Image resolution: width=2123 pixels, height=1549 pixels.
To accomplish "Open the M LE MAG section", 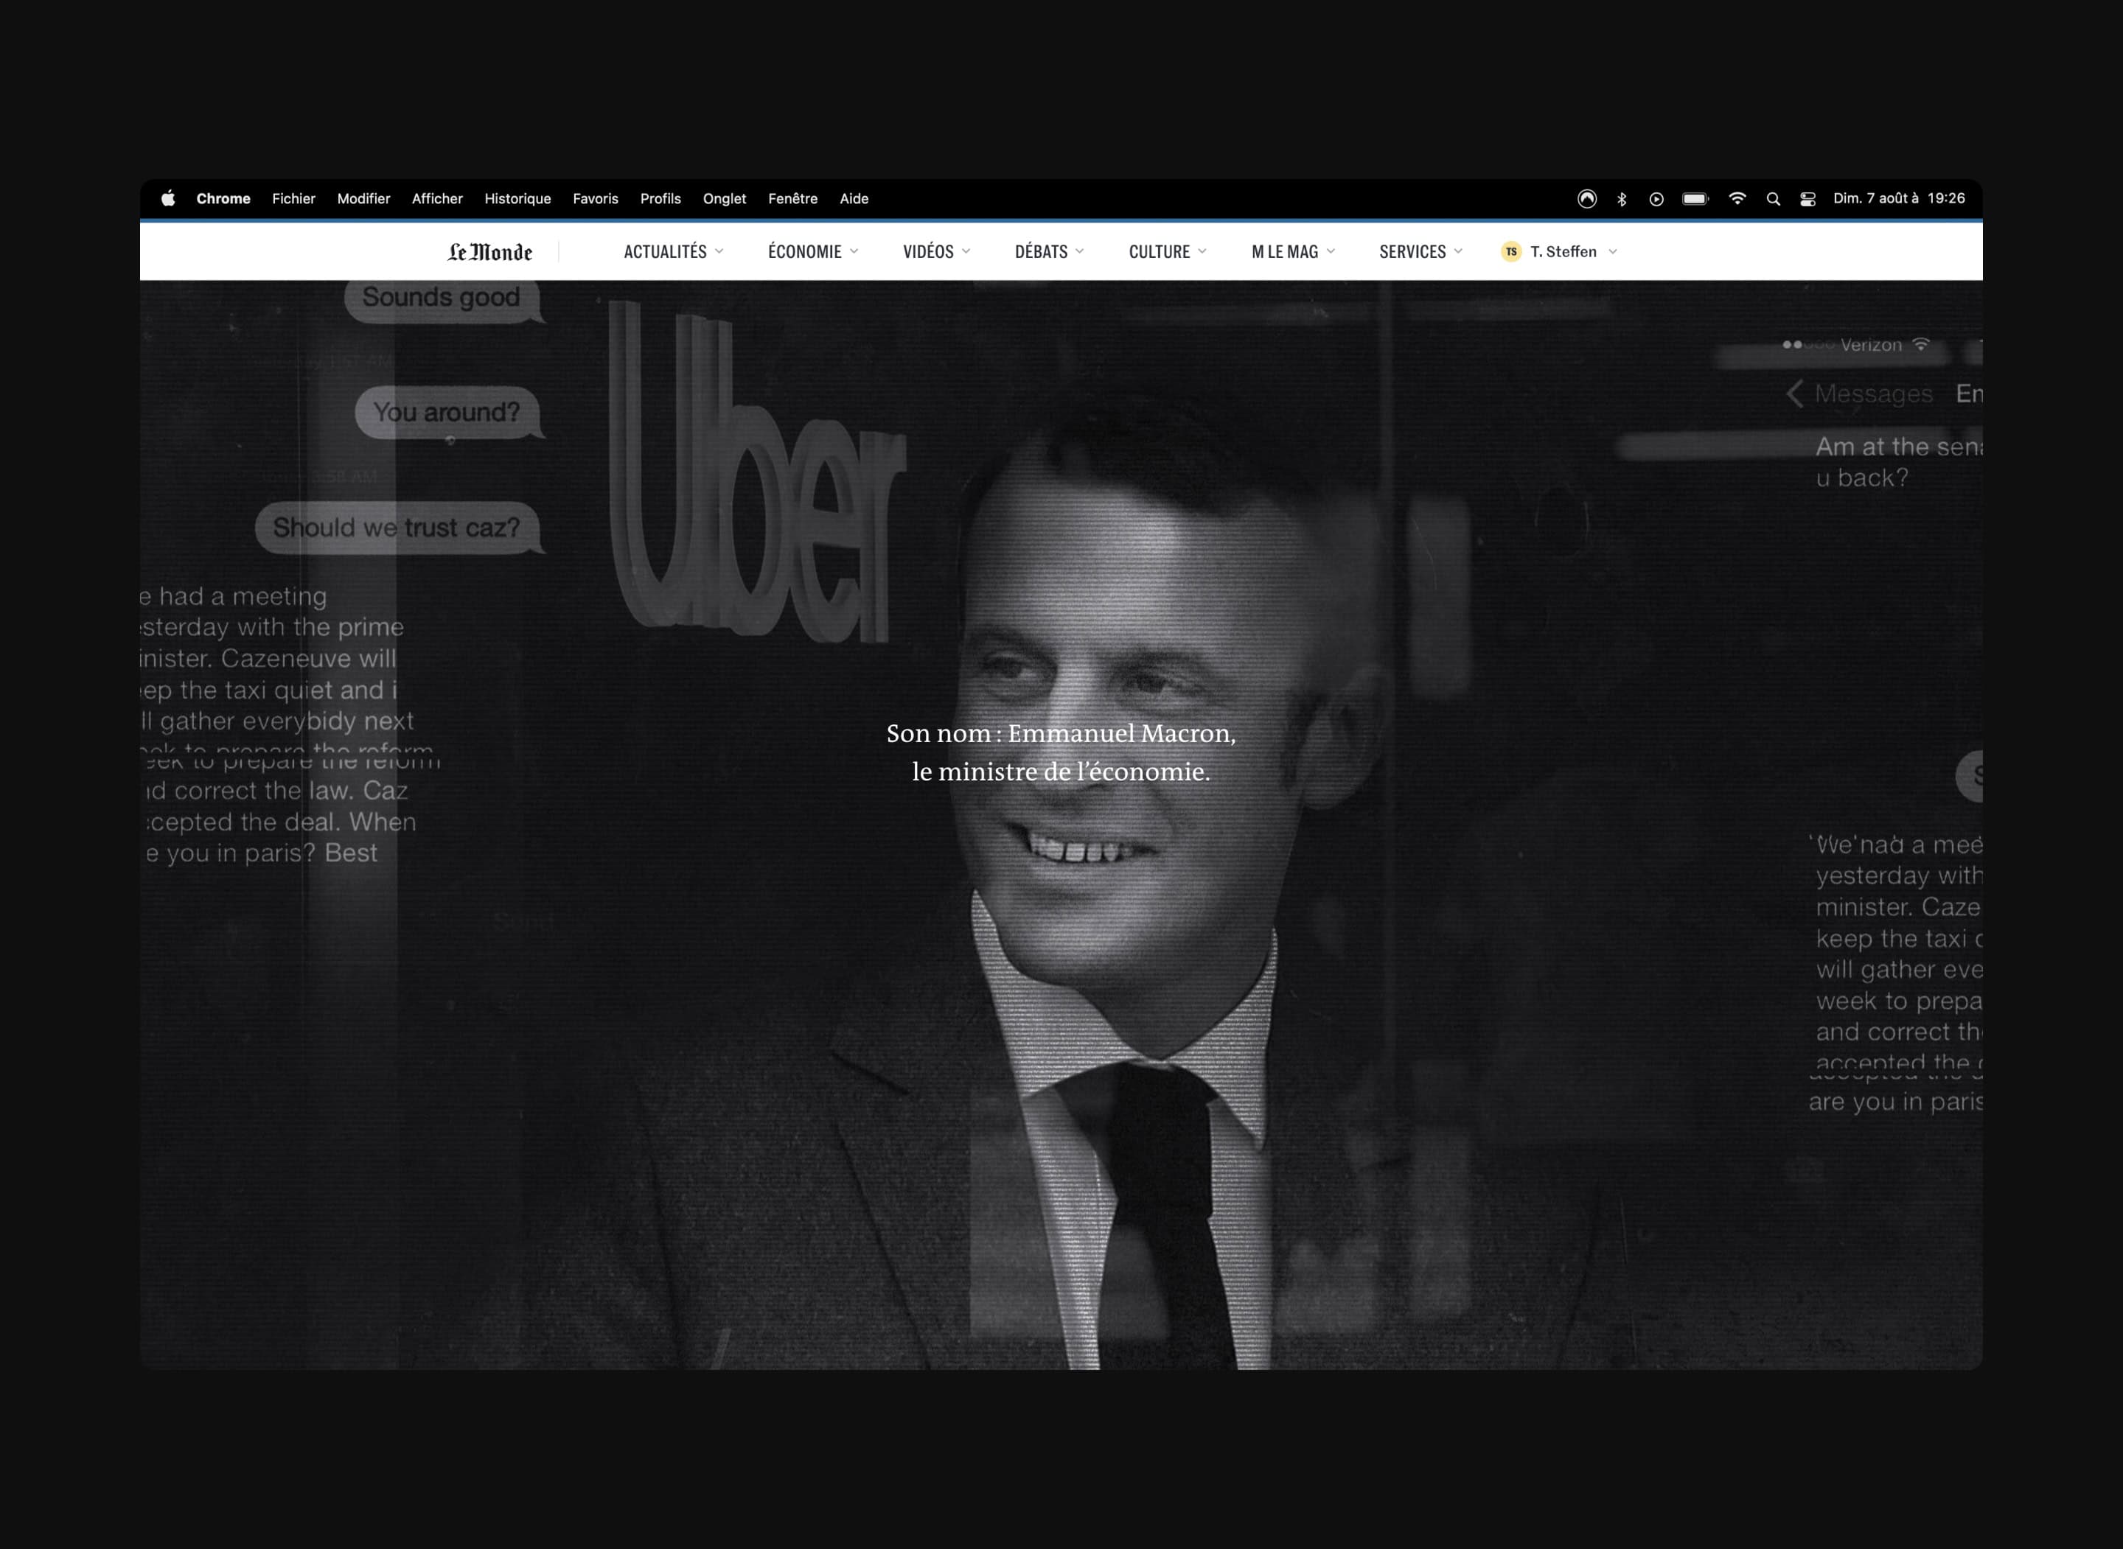I will (x=1285, y=251).
